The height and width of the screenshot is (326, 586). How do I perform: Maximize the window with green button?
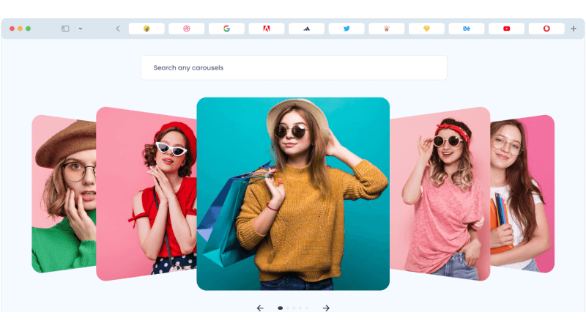[x=28, y=29]
